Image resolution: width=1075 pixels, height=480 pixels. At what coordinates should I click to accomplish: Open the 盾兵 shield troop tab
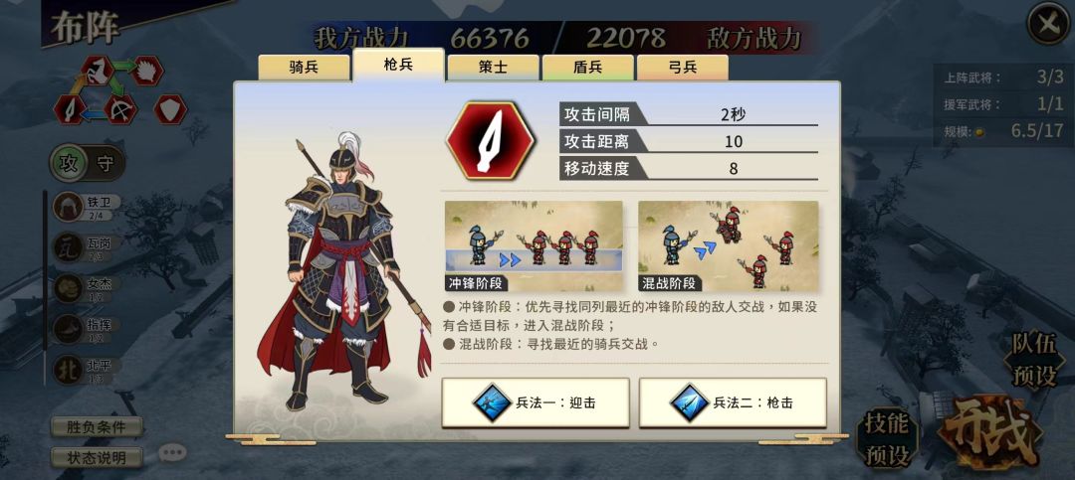point(587,68)
